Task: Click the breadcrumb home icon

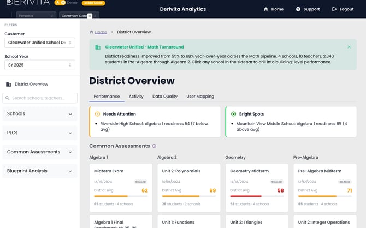Action: pyautogui.click(x=92, y=32)
